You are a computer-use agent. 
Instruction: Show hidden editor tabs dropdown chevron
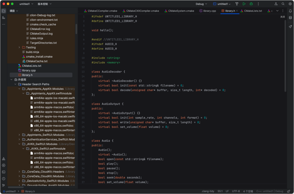coord(277,11)
